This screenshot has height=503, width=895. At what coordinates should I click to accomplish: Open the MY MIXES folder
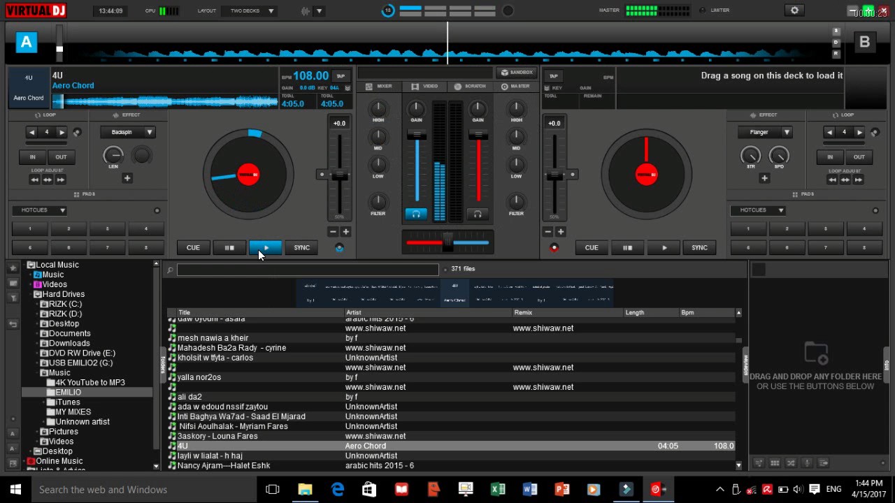(73, 412)
